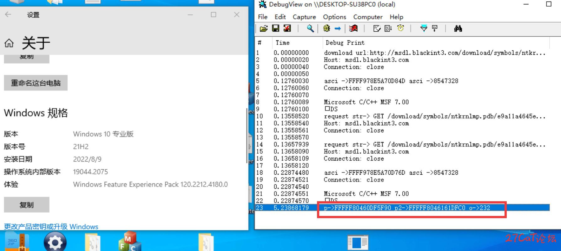Select row 3 Connection: close line
561x251 pixels.
tap(403, 67)
